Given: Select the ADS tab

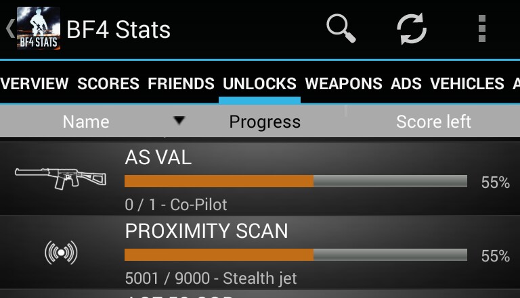Looking at the screenshot, I should pos(406,84).
